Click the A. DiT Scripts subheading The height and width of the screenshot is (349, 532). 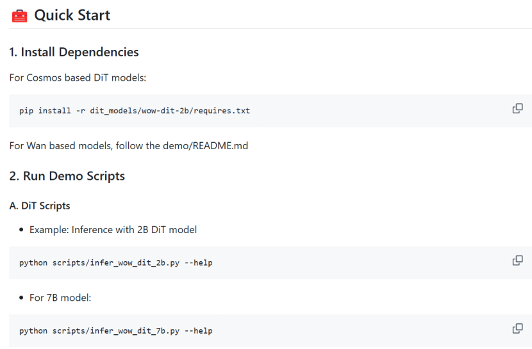pos(39,206)
